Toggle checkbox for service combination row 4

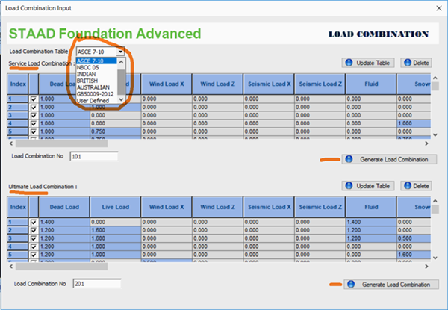[34, 123]
